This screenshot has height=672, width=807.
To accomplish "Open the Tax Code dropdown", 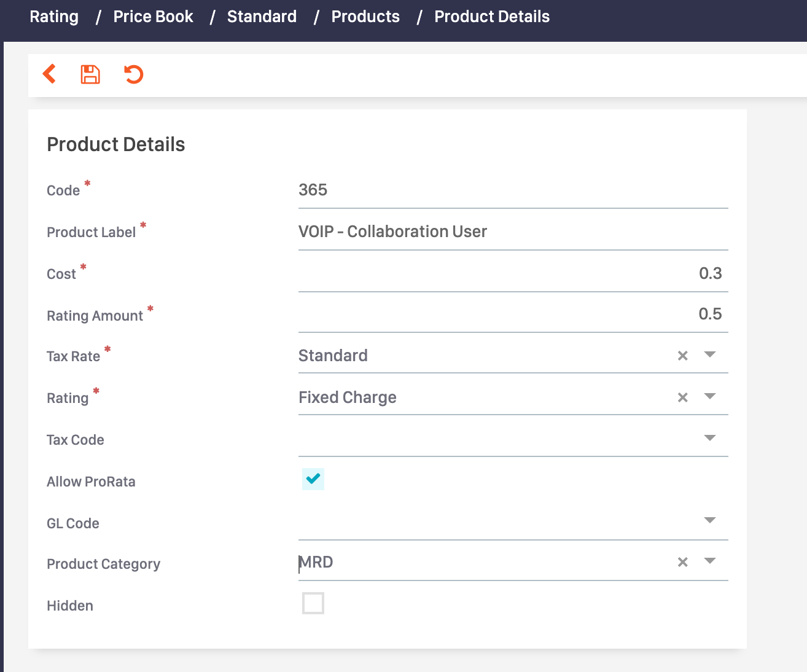I will point(710,437).
